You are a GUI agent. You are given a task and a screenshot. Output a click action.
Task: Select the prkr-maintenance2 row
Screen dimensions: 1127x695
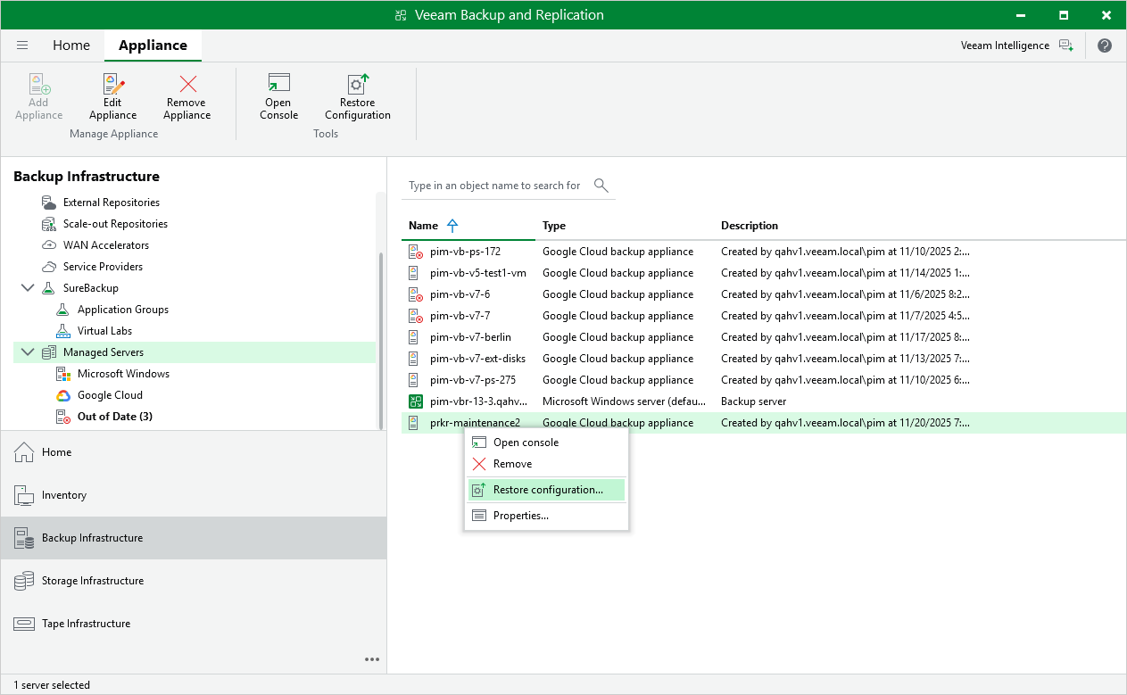click(763, 423)
